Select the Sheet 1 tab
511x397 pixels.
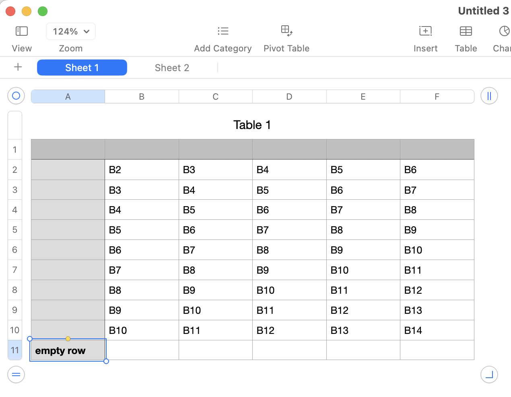pos(82,68)
